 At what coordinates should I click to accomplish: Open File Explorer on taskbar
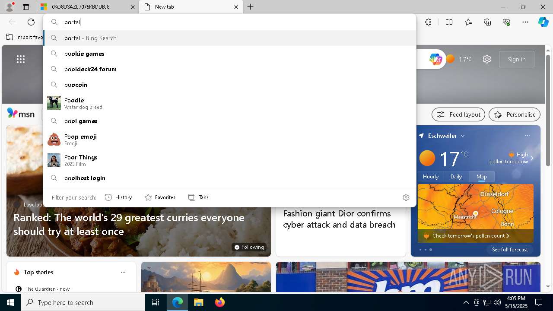pos(198,302)
